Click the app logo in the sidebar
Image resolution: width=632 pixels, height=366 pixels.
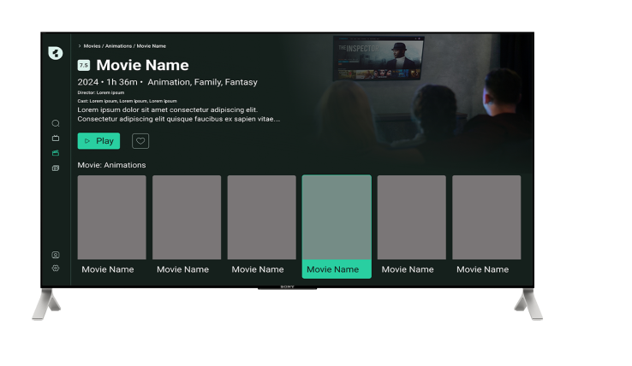coord(56,53)
